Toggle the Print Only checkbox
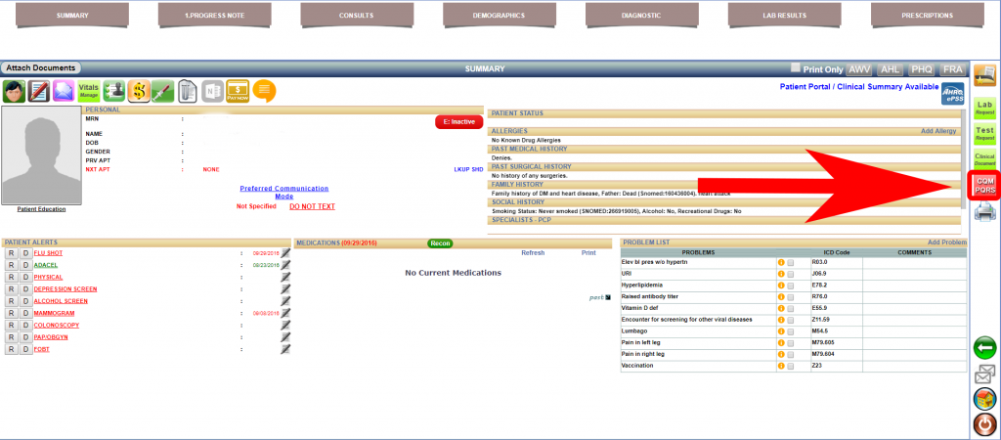 795,69
